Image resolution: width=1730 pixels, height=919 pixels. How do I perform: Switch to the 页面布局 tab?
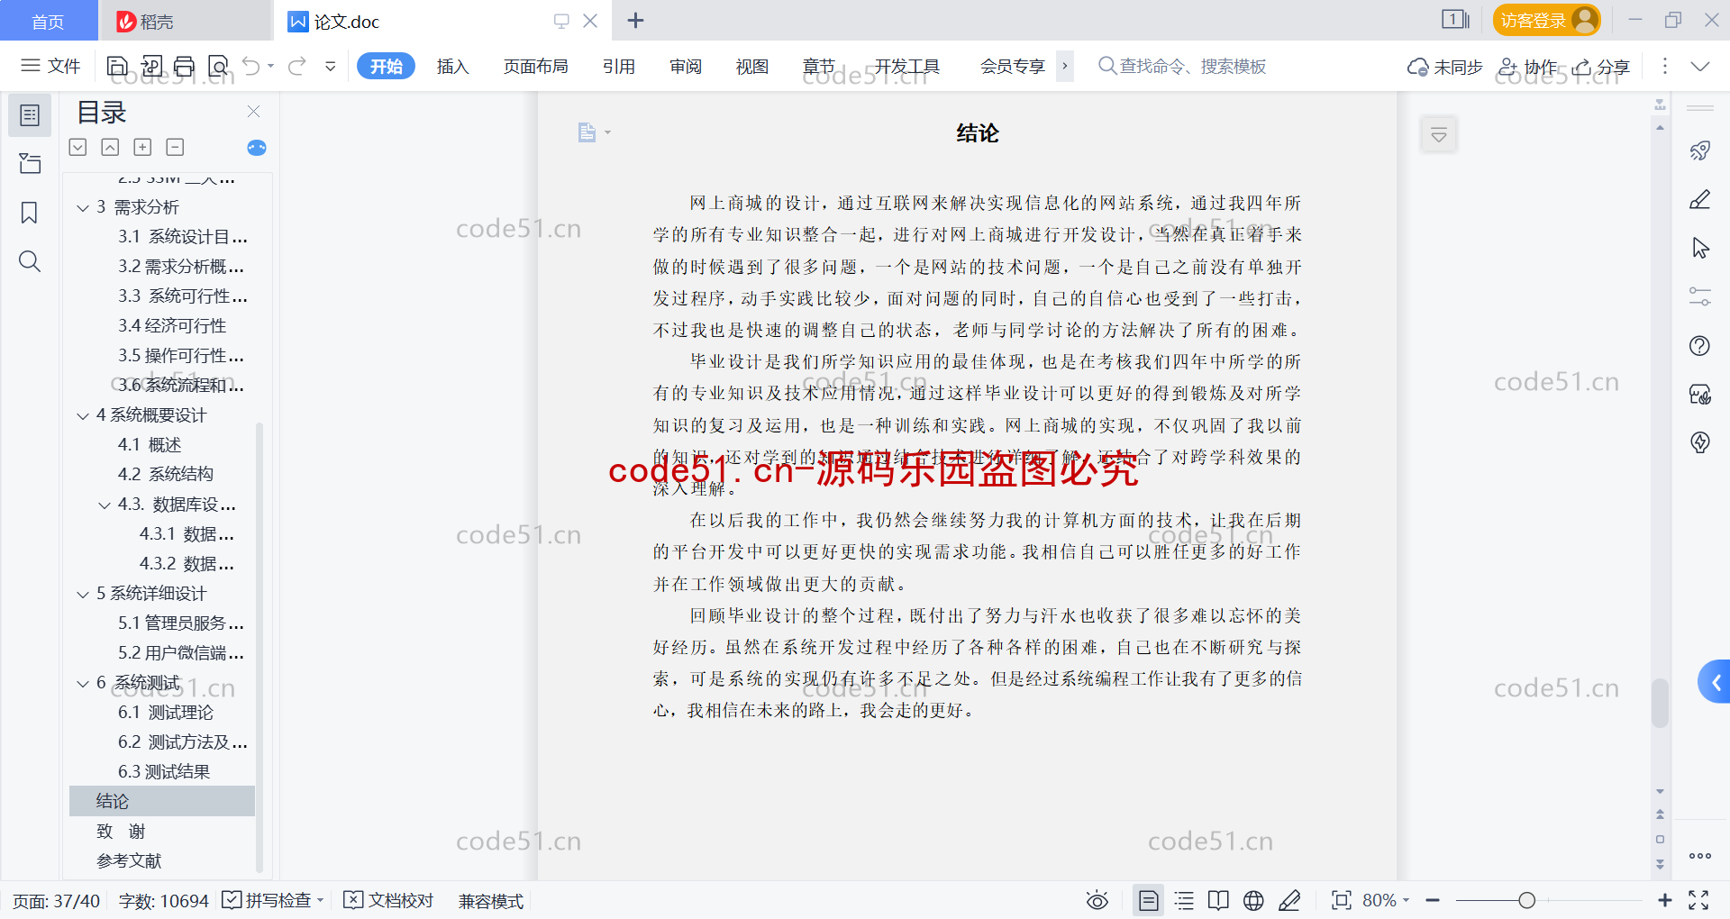pyautogui.click(x=535, y=67)
